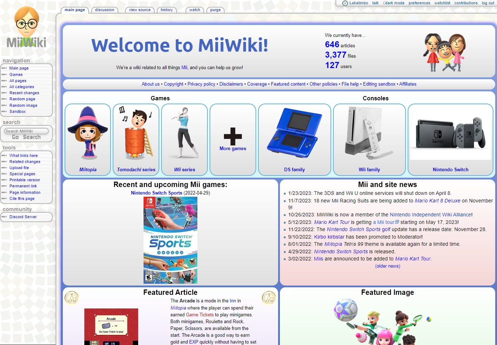Screen dimensions: 497x345
Task: Open the Wii Fit Trainer image
Action: coord(184,133)
